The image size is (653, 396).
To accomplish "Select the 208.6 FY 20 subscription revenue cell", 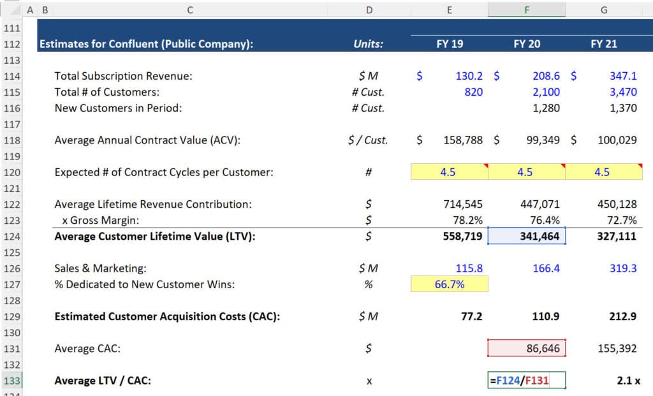I will [x=526, y=76].
